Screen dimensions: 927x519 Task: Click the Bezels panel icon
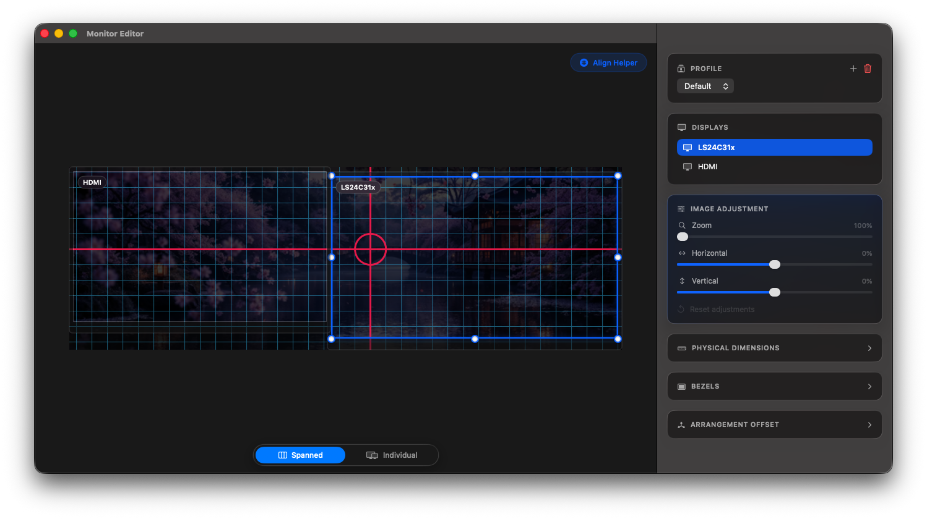[681, 386]
